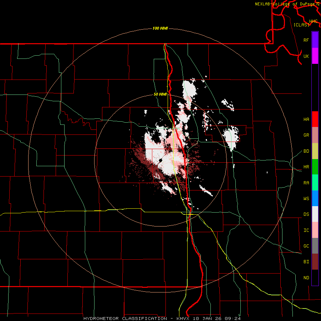Click the 'RA' legend label
Viewport: 321px width, 321px height.
[306, 183]
